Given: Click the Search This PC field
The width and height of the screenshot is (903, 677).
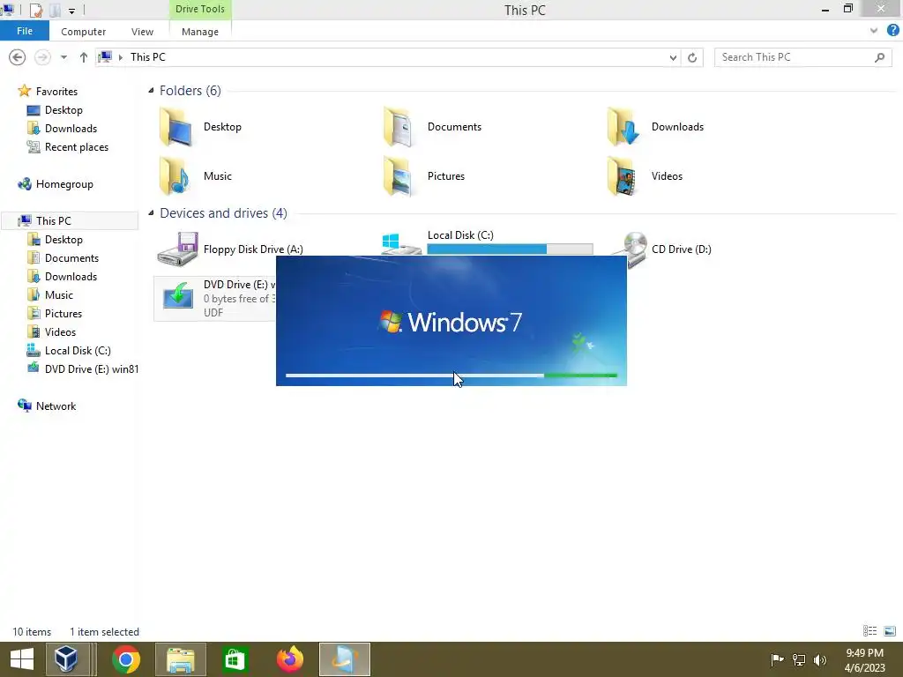Looking at the screenshot, I should (x=802, y=57).
